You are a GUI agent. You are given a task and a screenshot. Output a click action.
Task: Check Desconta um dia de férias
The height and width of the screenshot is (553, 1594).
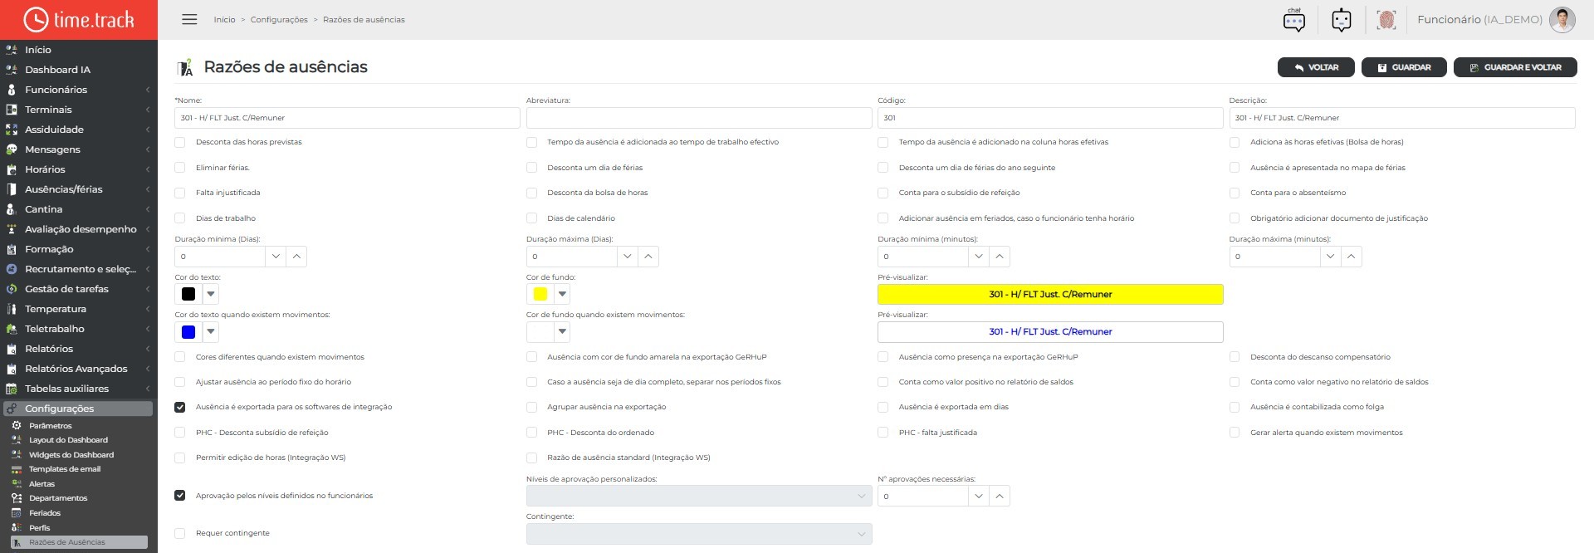pos(531,168)
